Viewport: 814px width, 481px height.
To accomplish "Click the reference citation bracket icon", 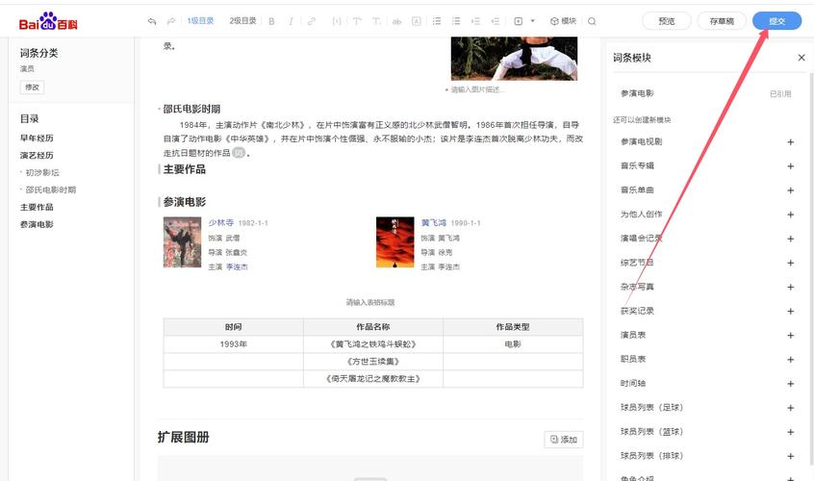I will (x=337, y=21).
